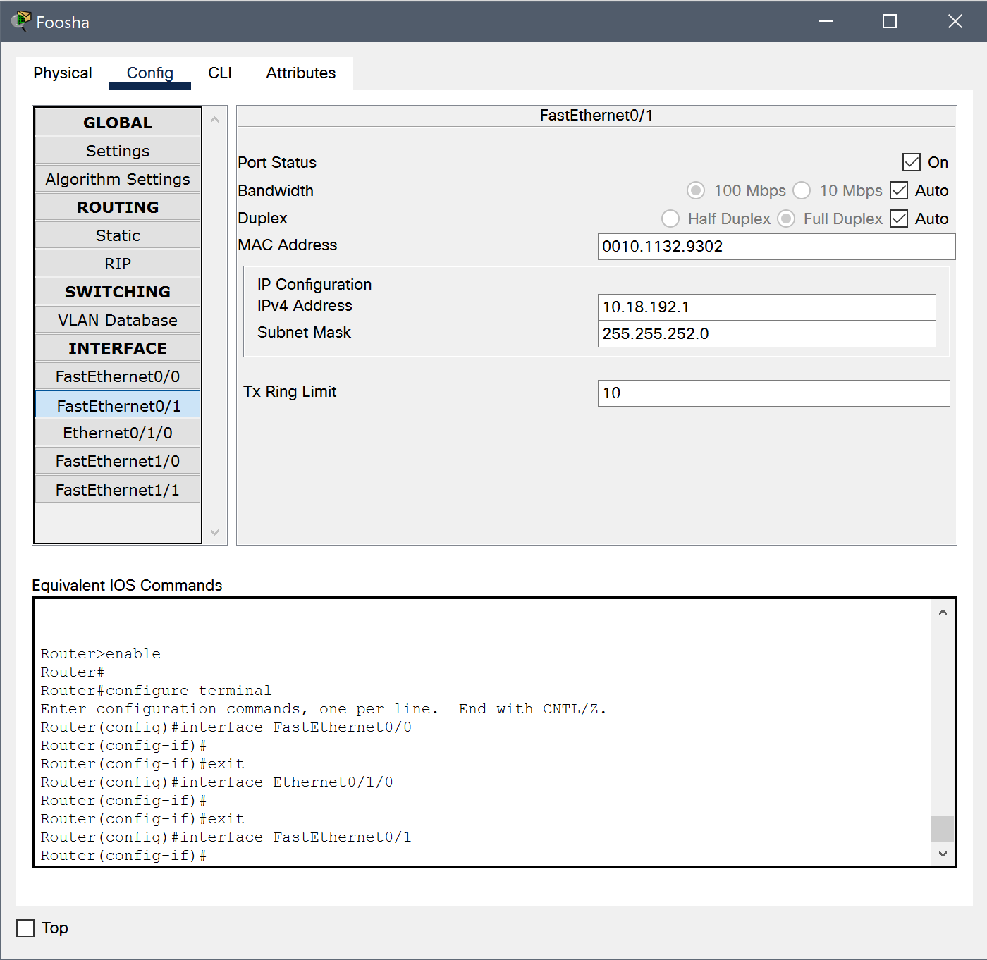The height and width of the screenshot is (960, 987).
Task: Open the Attributes tab
Action: [301, 73]
